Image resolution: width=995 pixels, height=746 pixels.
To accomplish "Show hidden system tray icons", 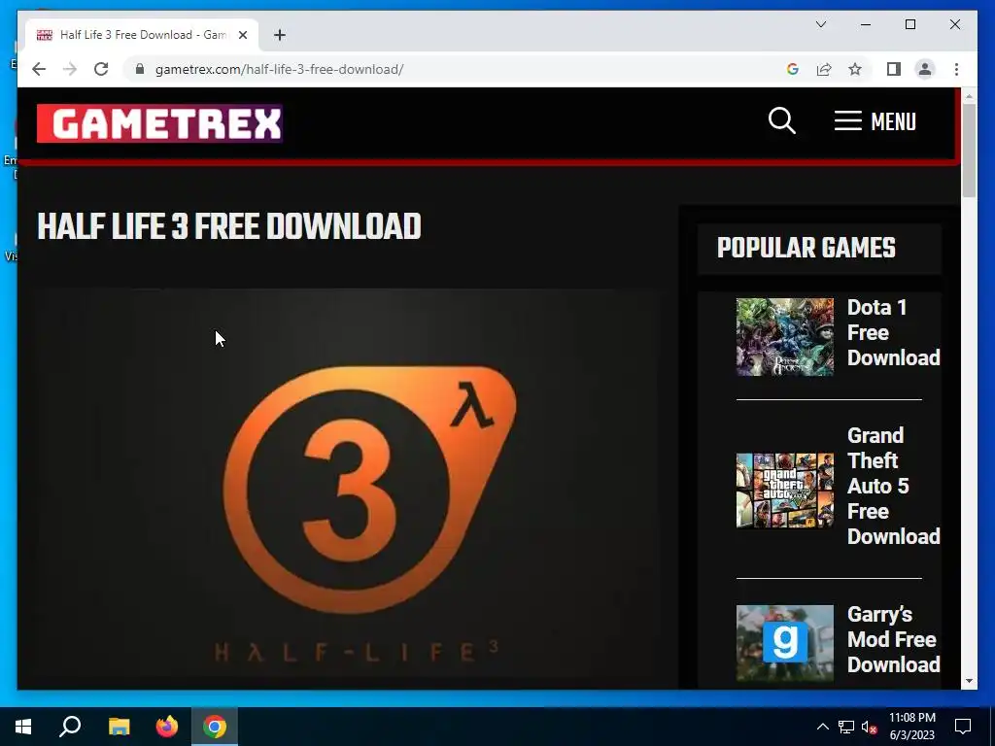I will pyautogui.click(x=822, y=727).
